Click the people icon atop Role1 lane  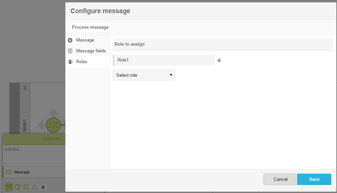[x=25, y=88]
